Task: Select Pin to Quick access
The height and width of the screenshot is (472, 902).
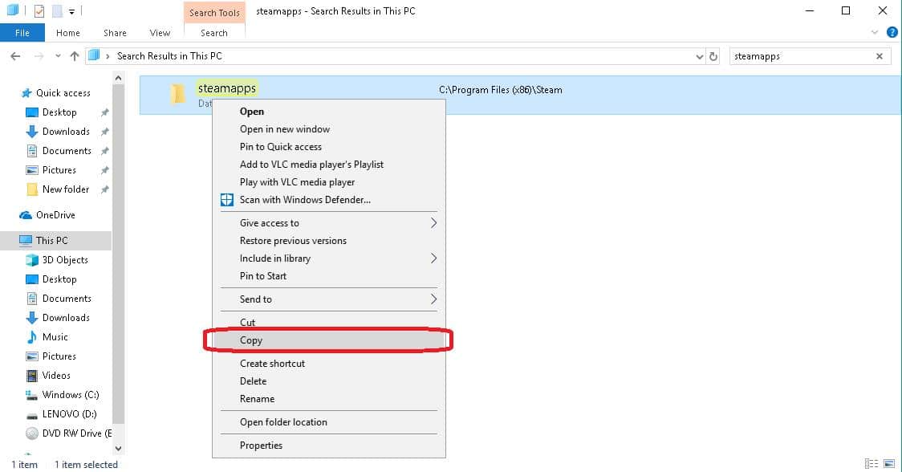Action: click(x=329, y=147)
